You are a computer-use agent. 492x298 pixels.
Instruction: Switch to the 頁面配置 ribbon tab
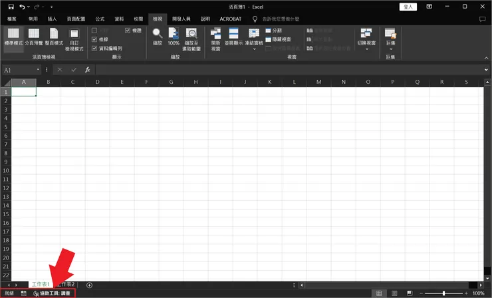tap(76, 19)
